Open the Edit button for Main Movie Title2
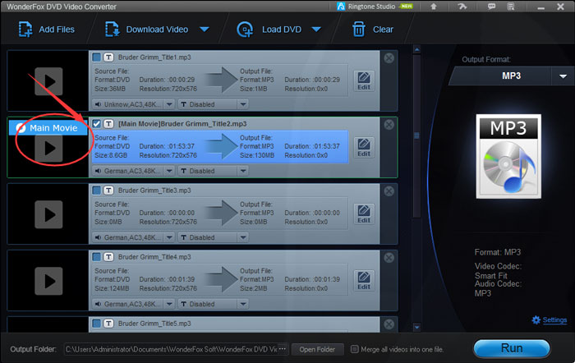Screen dimensions: 575x363 click(x=364, y=147)
